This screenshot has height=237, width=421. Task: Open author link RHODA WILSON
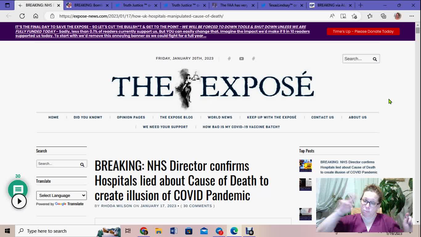tap(116, 206)
